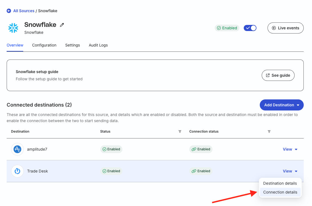Click the Trade Desk destination icon
Image resolution: width=312 pixels, height=206 pixels.
click(x=17, y=171)
